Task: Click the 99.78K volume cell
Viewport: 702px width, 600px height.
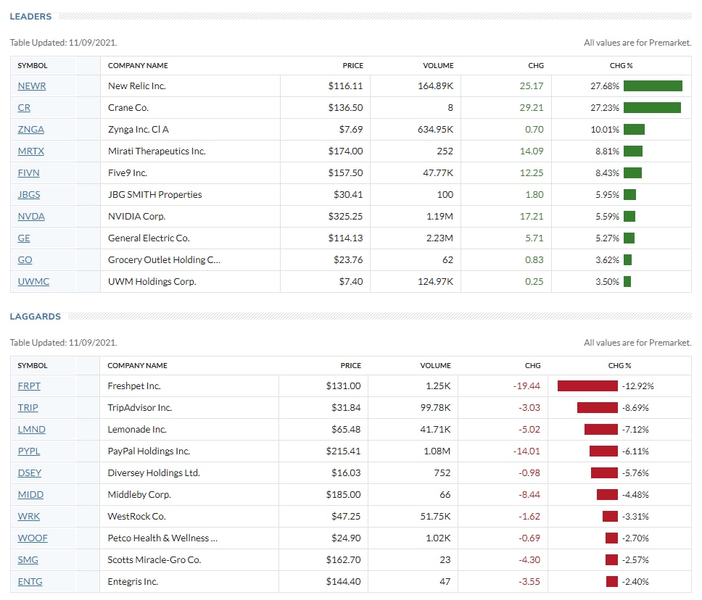Action: tap(435, 407)
